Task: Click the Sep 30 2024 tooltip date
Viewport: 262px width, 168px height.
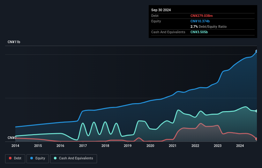Action: [x=161, y=10]
